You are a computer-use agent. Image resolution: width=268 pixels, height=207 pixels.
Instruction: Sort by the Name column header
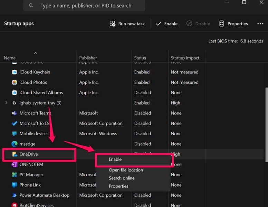(10, 58)
